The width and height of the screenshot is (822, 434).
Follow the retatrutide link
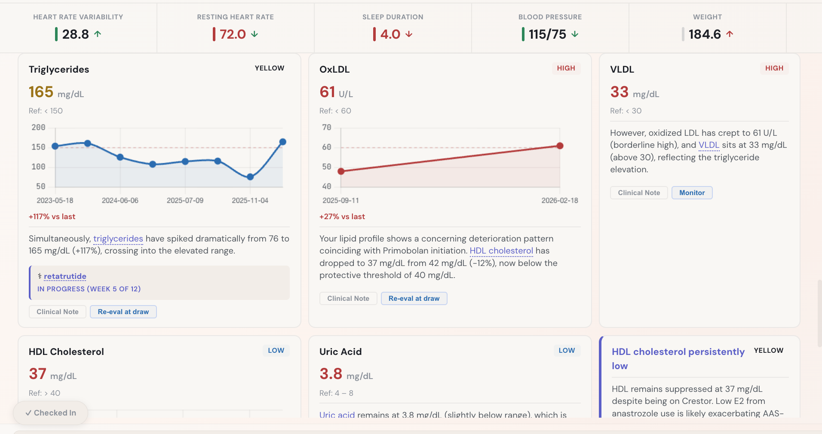click(65, 276)
